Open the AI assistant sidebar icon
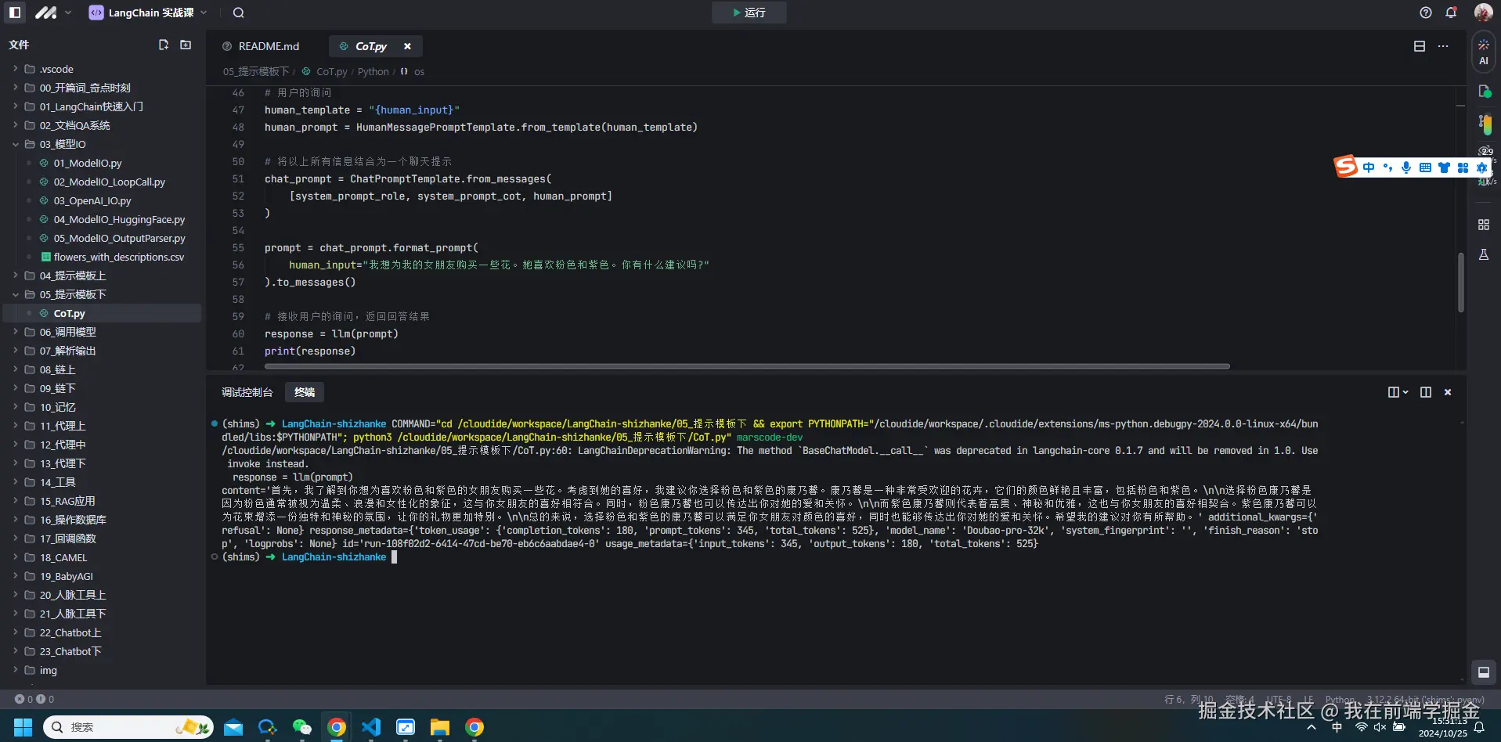 click(1483, 52)
